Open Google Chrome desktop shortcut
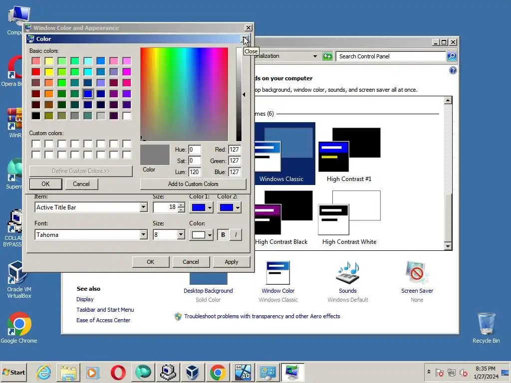 point(19,328)
